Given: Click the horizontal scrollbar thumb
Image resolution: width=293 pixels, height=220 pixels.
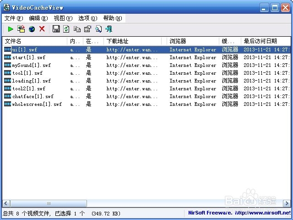Looking at the screenshot, I should pyautogui.click(x=49, y=203).
